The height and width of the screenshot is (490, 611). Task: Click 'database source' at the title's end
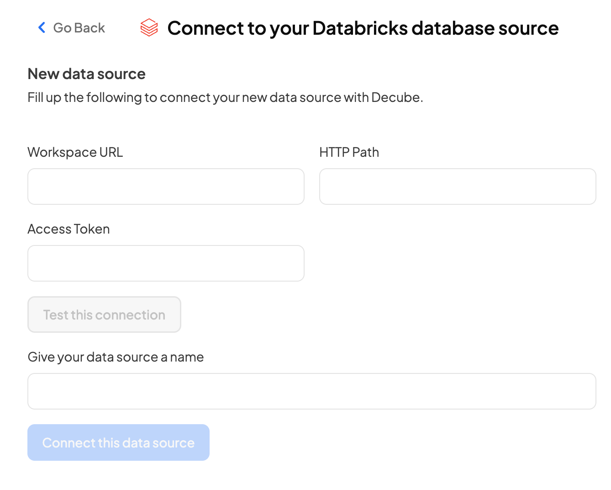[x=485, y=28]
